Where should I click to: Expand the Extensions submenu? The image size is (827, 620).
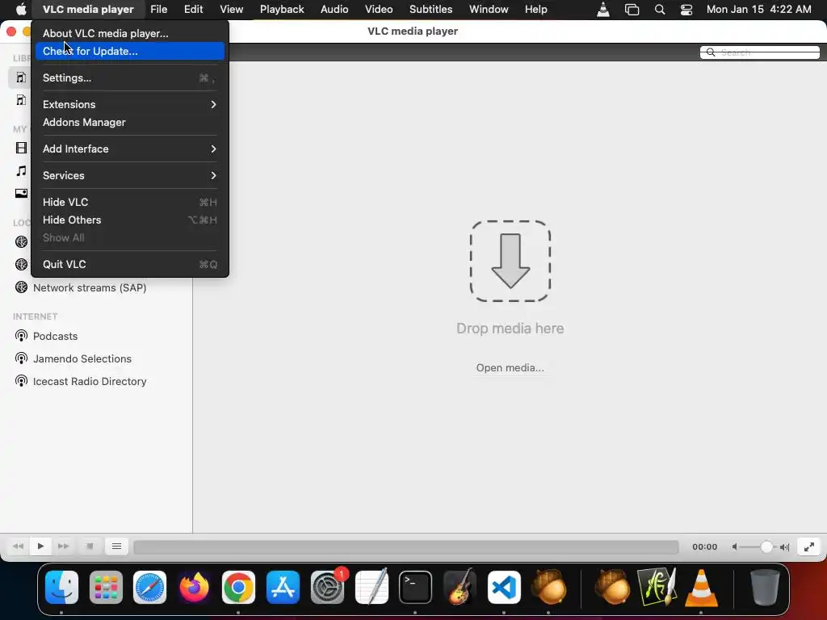(x=130, y=104)
